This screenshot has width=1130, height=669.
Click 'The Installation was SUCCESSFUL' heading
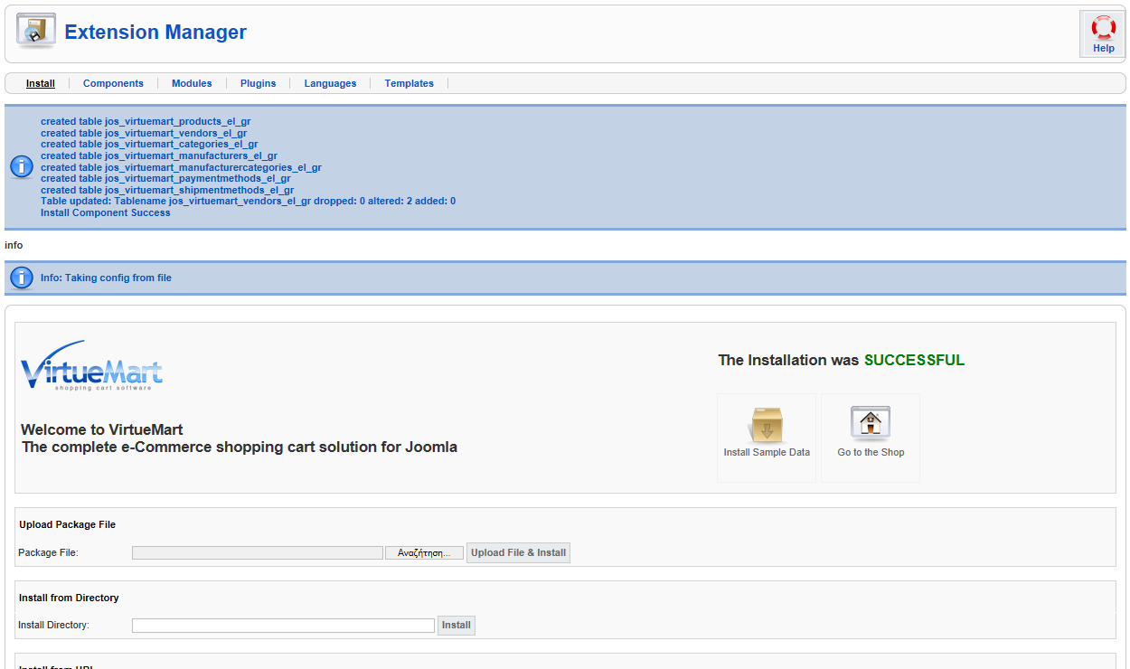pos(842,360)
